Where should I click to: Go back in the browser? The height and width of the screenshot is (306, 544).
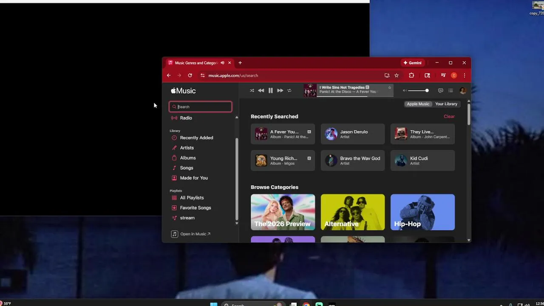tap(169, 75)
